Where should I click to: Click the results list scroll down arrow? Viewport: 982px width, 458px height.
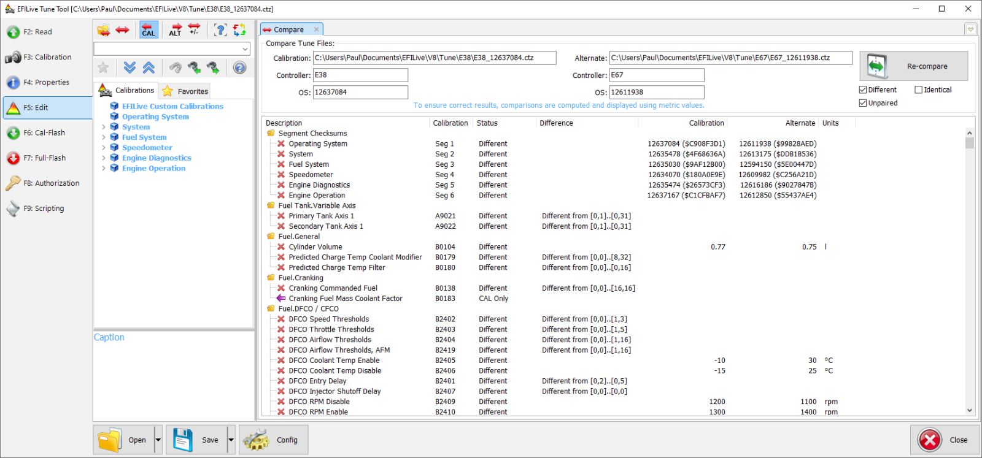coord(970,411)
